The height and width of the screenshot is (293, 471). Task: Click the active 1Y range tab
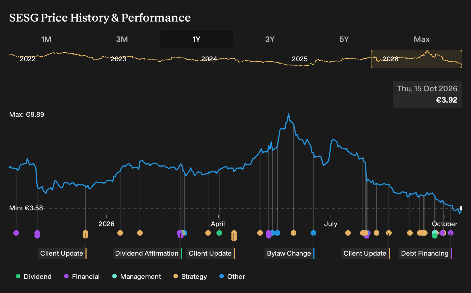tap(196, 39)
